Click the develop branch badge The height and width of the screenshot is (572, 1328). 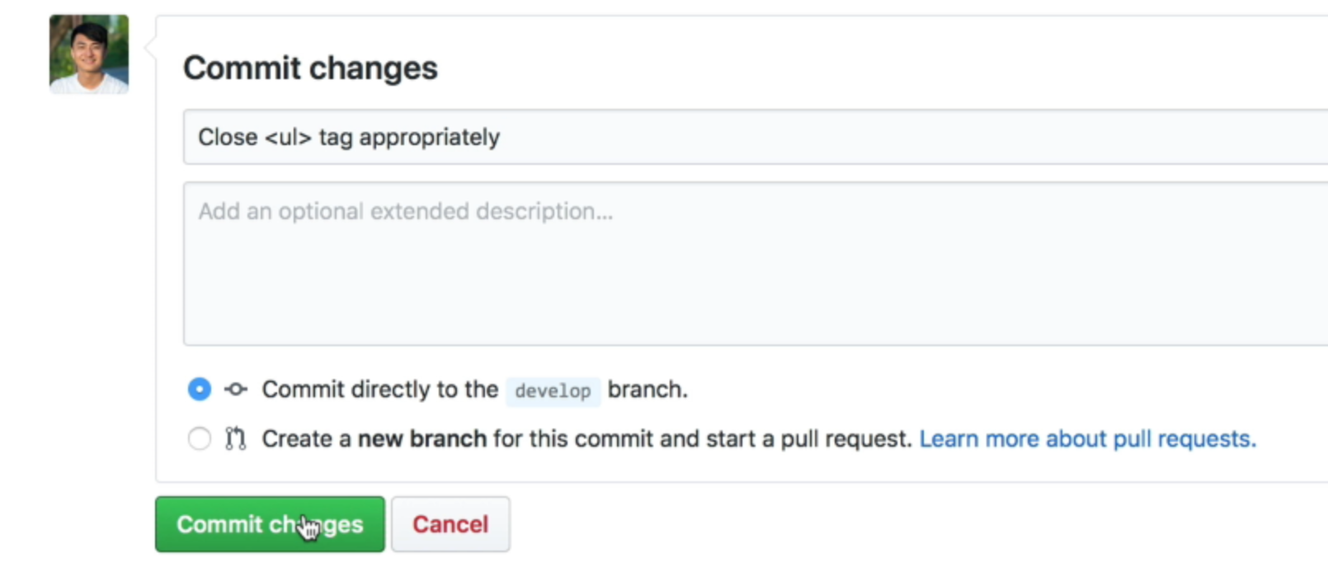[553, 391]
